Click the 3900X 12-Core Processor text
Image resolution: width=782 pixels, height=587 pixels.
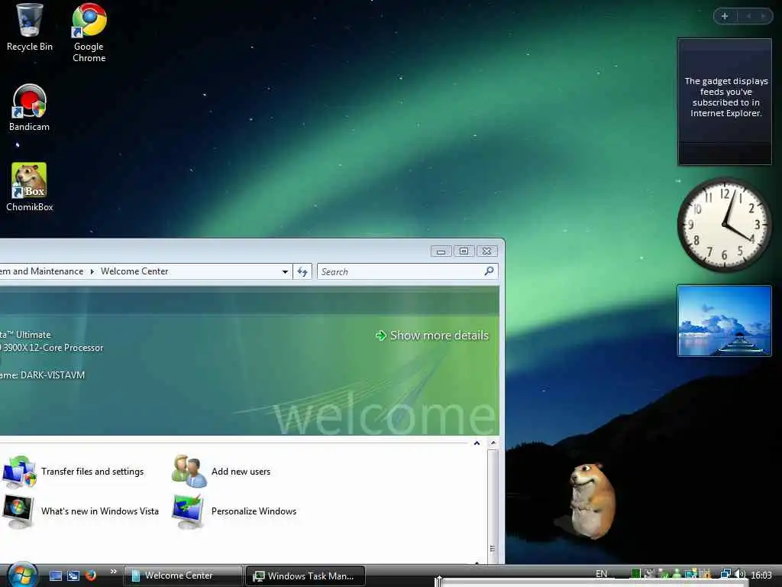point(53,348)
